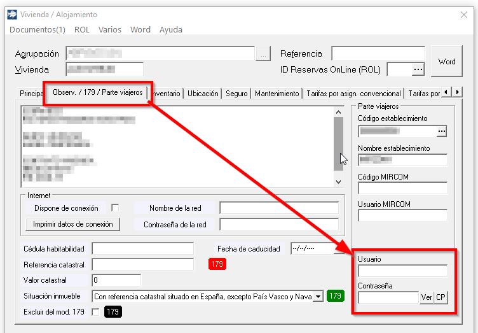Click the large Word button
Image resolution: width=478 pixels, height=333 pixels.
pos(447,61)
